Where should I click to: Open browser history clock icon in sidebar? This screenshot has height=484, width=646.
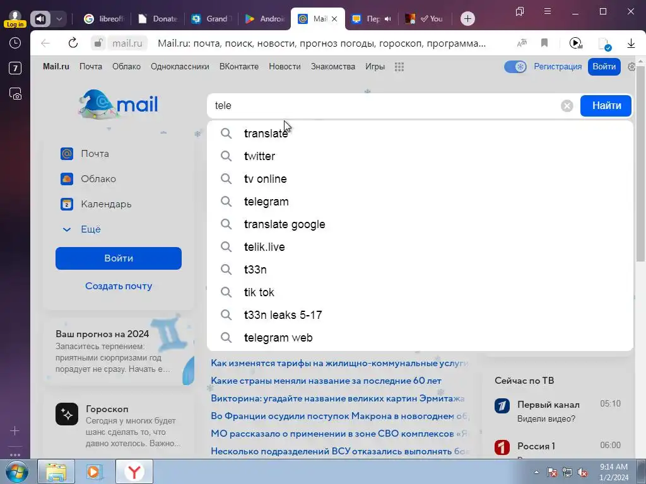click(15, 43)
